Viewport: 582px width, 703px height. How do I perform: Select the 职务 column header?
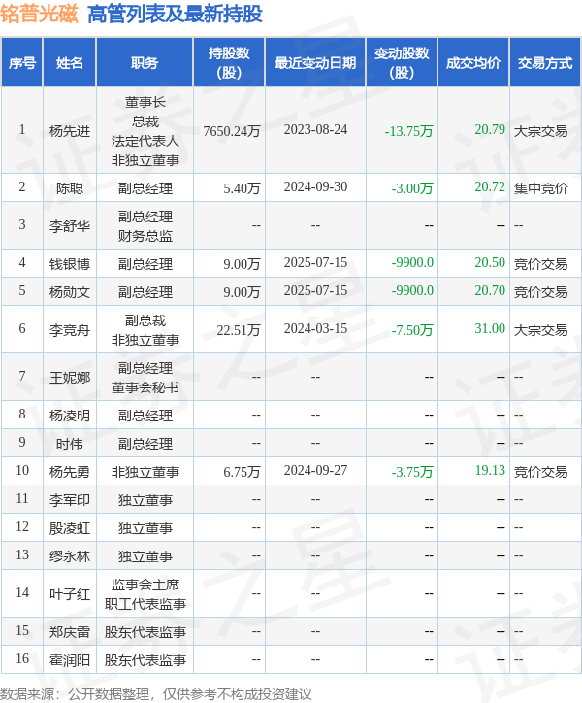145,63
